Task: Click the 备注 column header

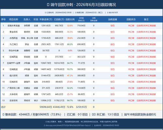Action: pos(146,20)
